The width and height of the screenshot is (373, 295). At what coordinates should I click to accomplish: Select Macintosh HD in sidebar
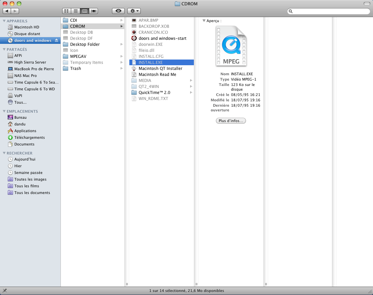30,27
